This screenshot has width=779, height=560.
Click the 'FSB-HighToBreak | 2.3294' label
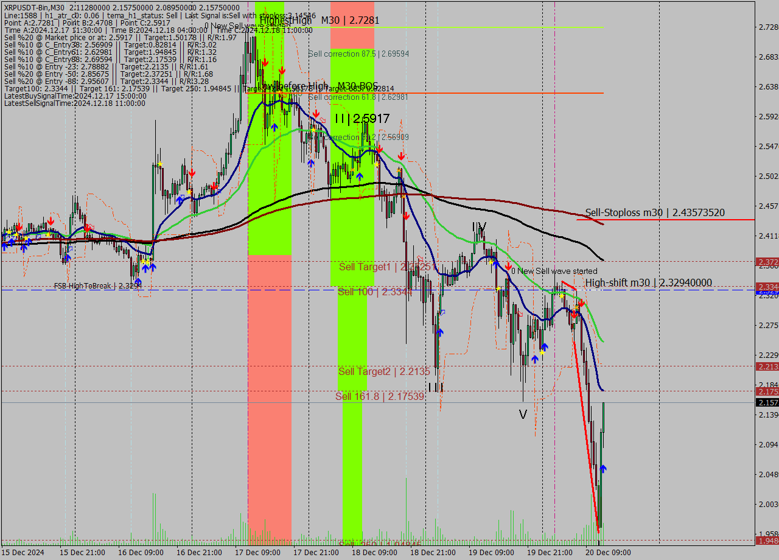98,285
